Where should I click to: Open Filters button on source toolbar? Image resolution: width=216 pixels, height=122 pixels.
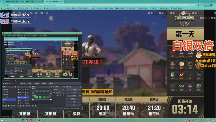[29, 84]
